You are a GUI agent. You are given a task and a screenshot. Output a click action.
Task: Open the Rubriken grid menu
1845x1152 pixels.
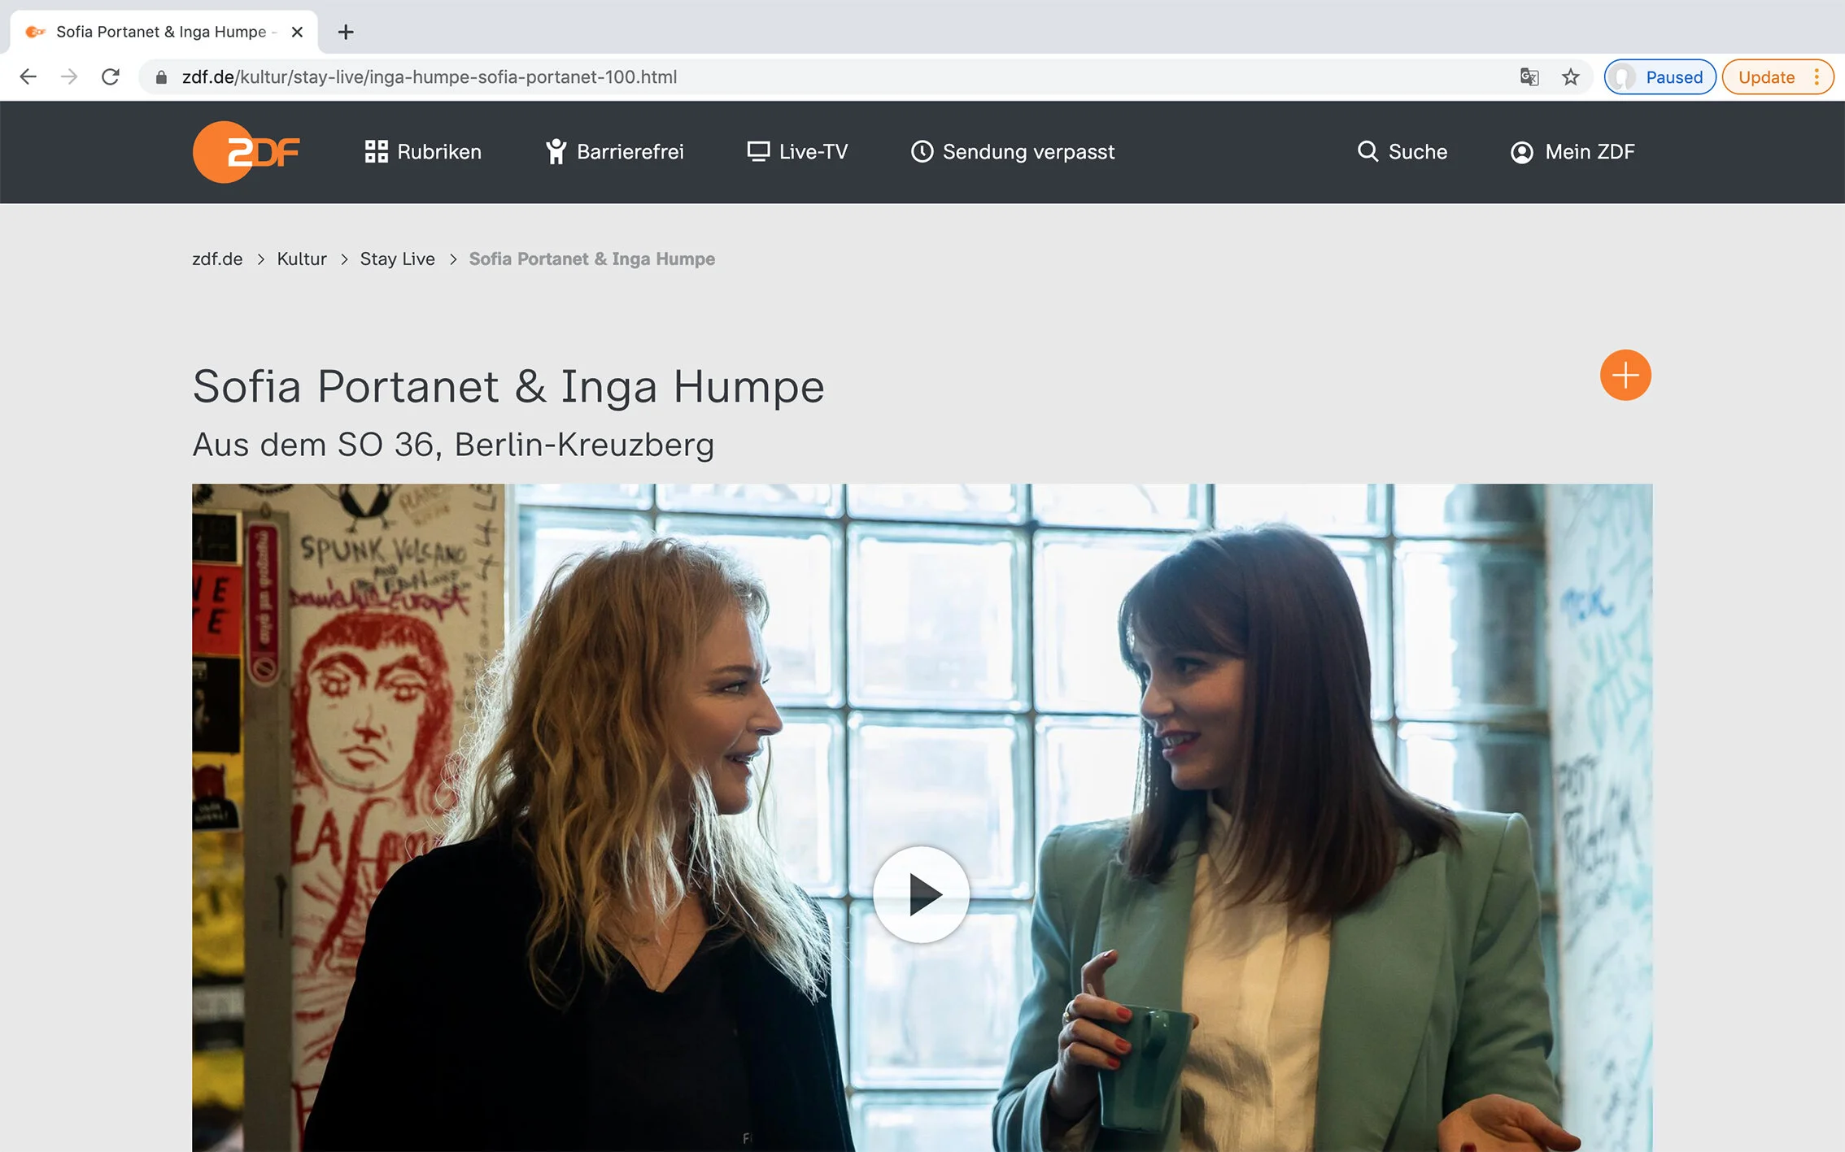point(423,152)
